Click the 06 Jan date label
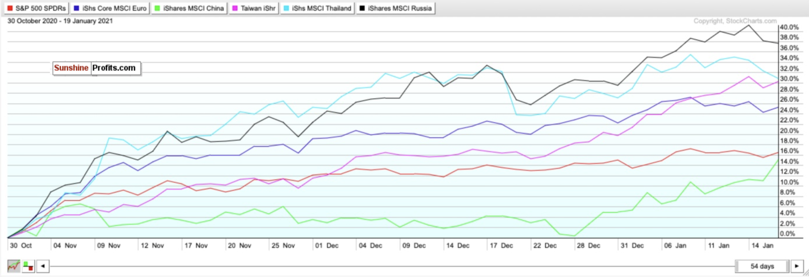The image size is (809, 277). [x=675, y=246]
